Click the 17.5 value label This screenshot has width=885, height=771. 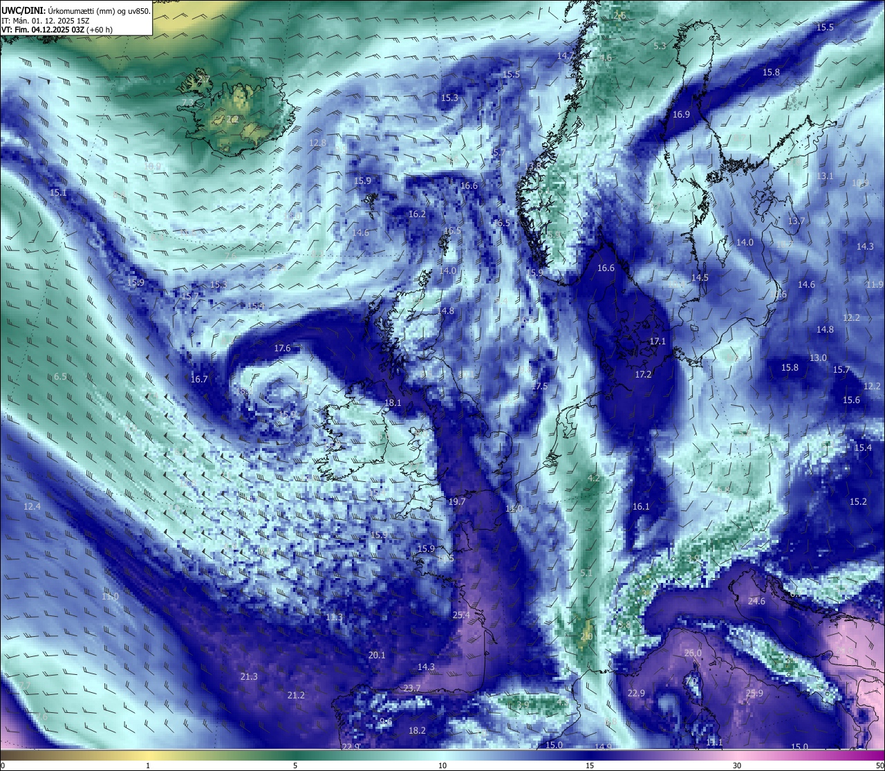[x=539, y=386]
